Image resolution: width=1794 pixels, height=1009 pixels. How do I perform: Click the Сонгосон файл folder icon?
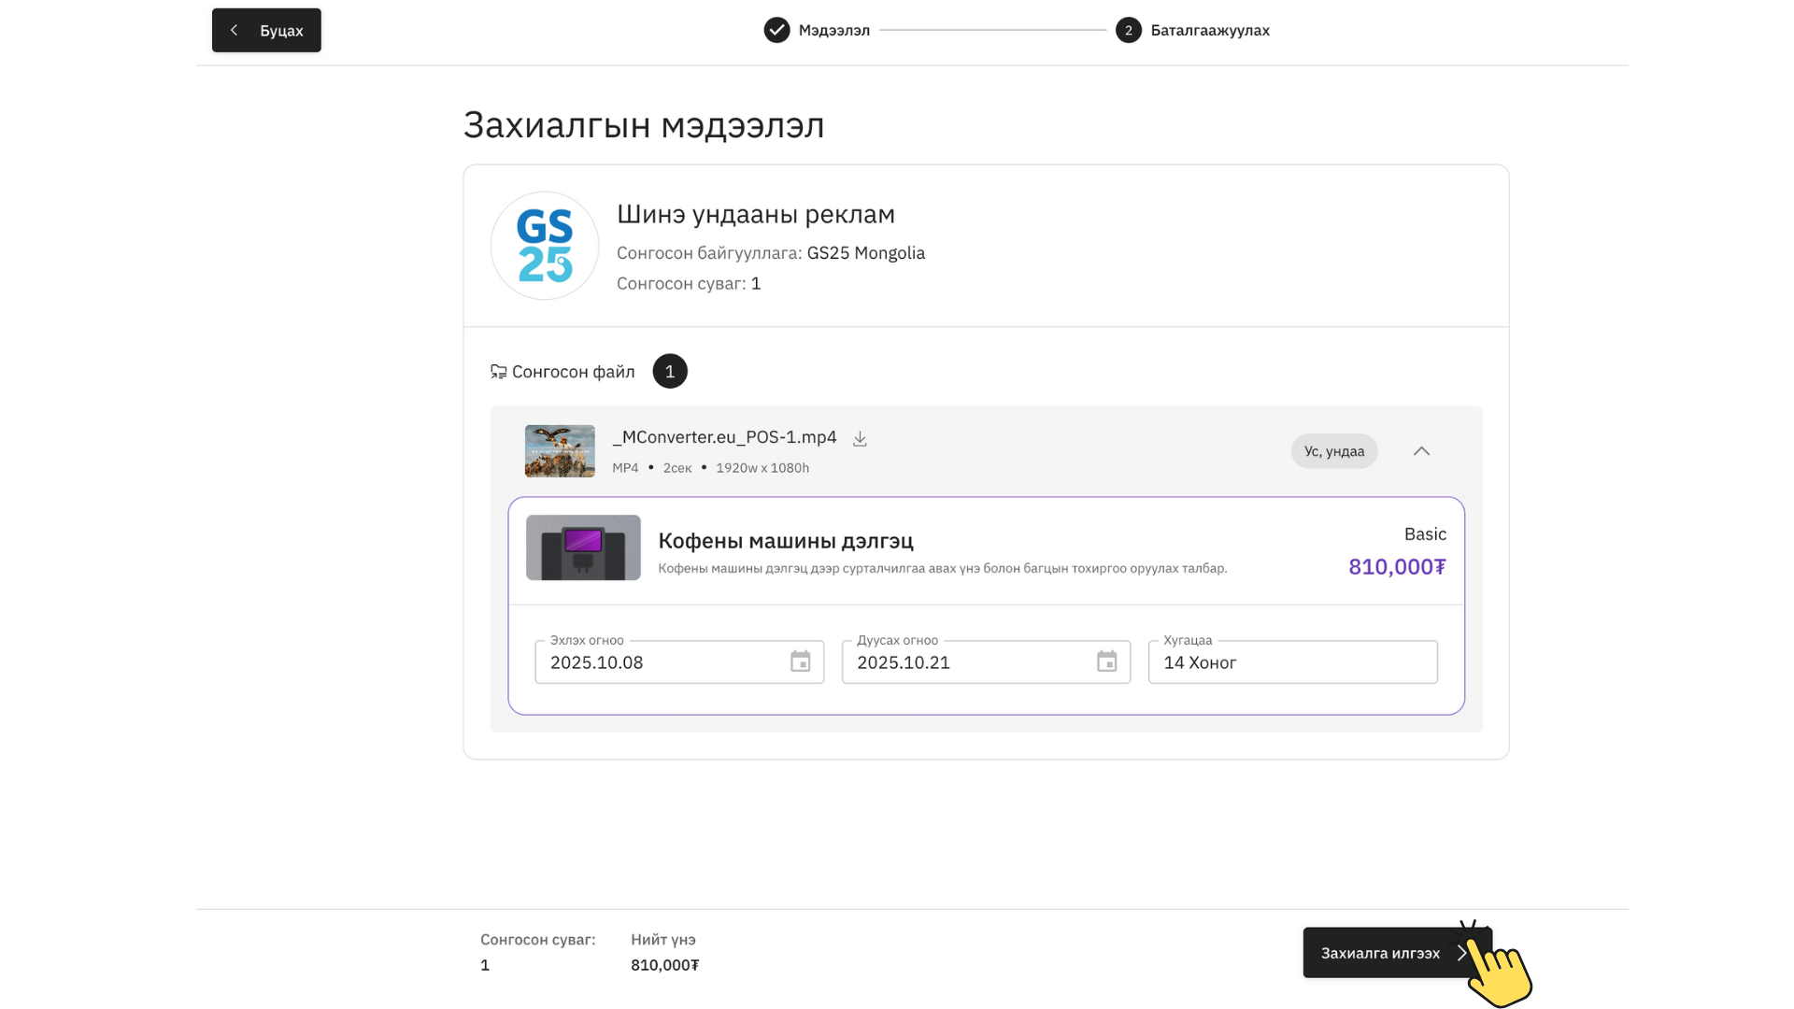(x=498, y=372)
